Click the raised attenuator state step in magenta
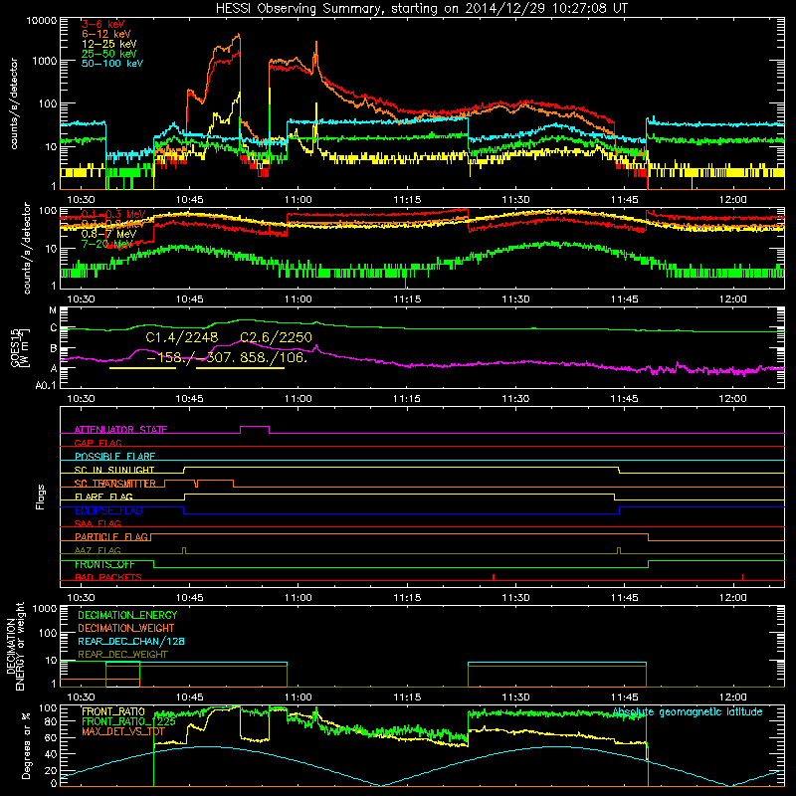 tap(255, 427)
